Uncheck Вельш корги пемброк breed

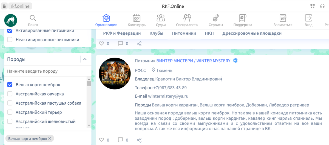click(x=10, y=85)
